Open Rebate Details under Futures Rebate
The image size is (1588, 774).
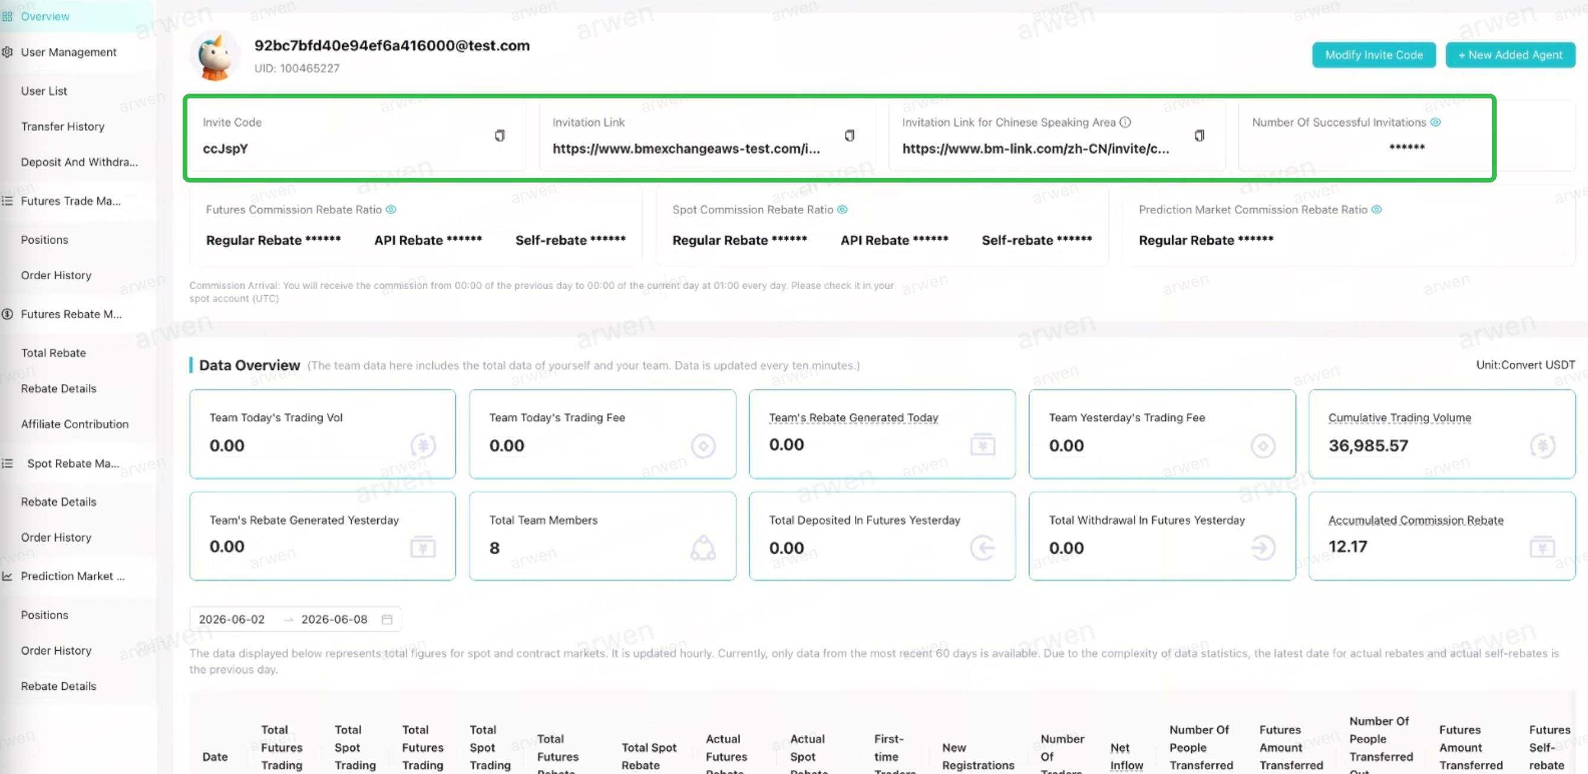point(59,389)
